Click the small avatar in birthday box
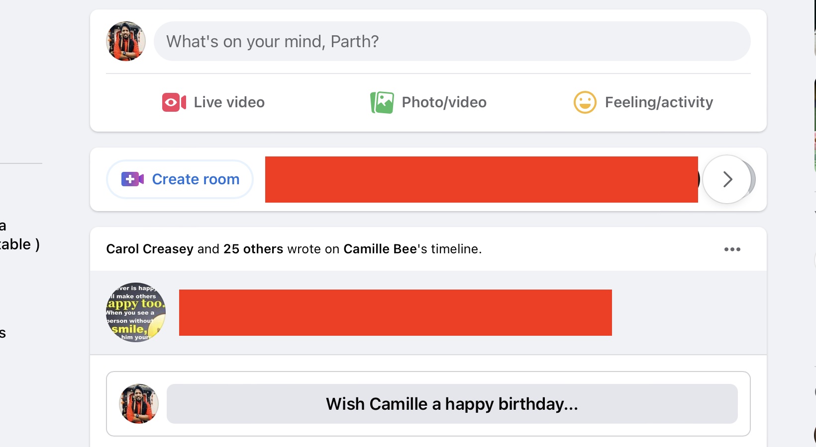 tap(139, 404)
